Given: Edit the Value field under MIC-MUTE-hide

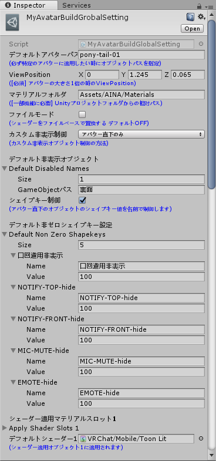Looking at the screenshot, I should point(141,372).
